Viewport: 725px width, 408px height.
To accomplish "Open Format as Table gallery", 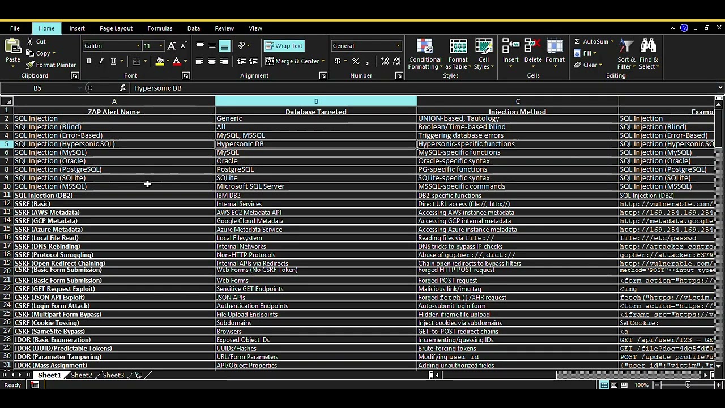I will point(458,54).
